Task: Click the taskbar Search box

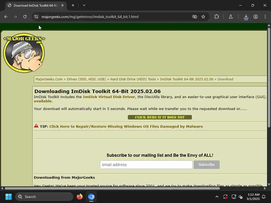Action: (44, 197)
